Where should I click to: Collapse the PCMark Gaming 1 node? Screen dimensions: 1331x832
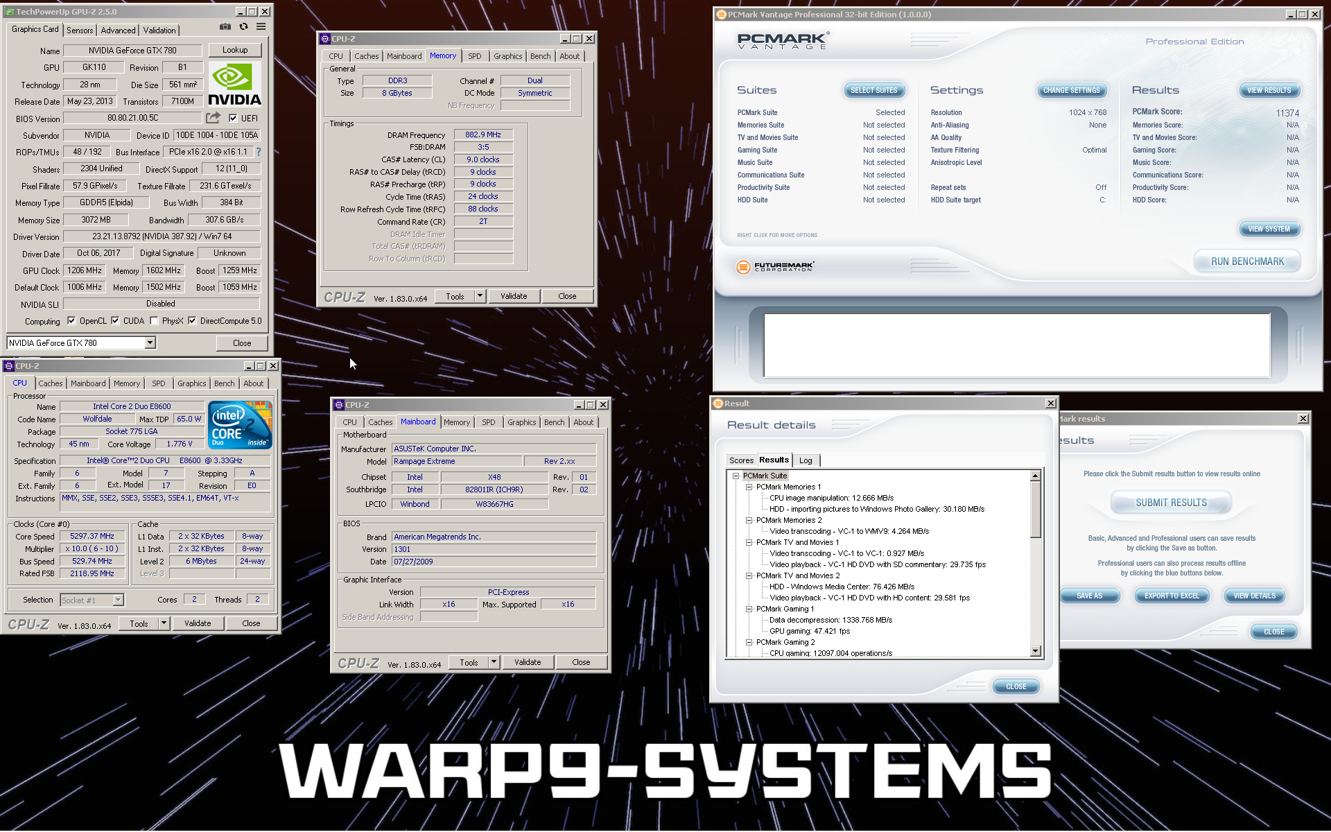749,609
